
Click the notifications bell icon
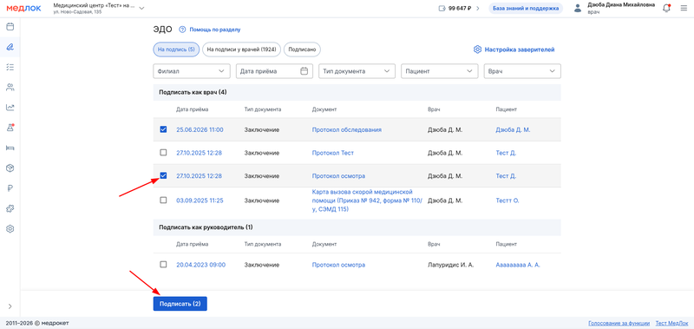click(x=666, y=9)
